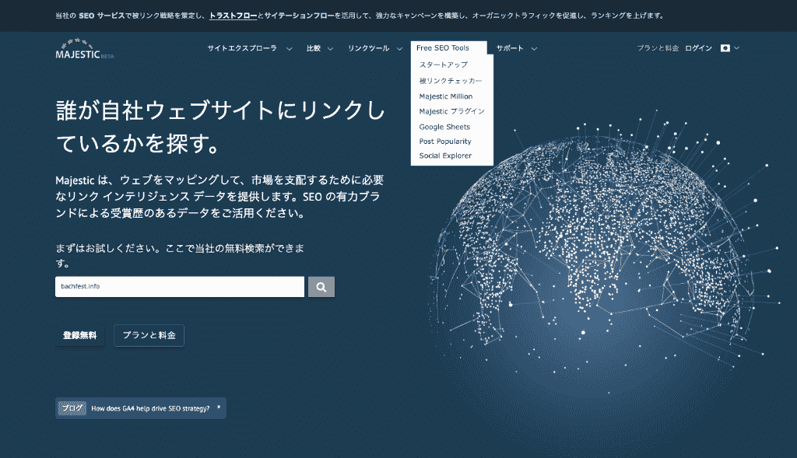Expand the サイトエクスプローラ menu

click(x=249, y=48)
